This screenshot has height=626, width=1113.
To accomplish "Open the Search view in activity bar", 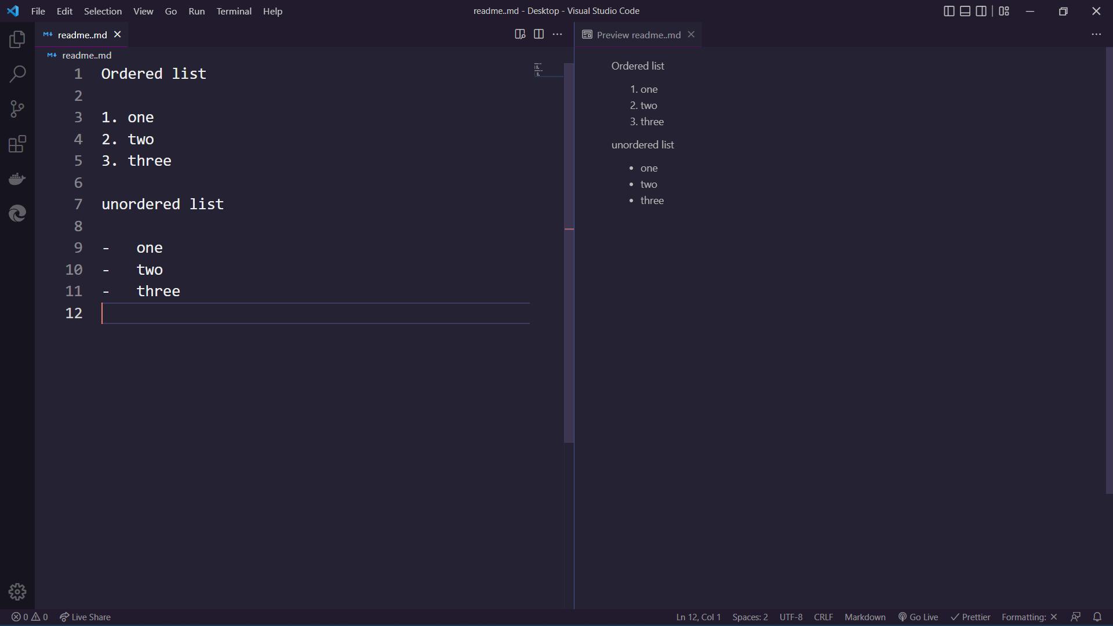I will [x=17, y=74].
